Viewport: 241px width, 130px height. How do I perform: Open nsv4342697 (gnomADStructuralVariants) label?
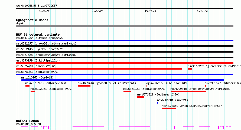point(46,43)
